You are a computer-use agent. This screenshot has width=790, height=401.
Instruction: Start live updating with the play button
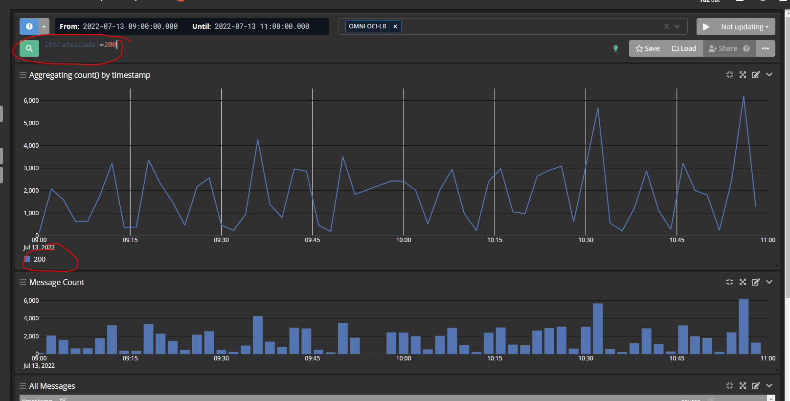click(x=706, y=27)
